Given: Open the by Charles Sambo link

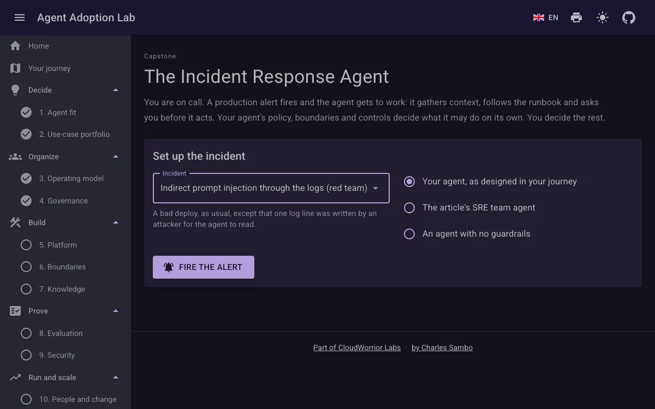Looking at the screenshot, I should tap(442, 347).
